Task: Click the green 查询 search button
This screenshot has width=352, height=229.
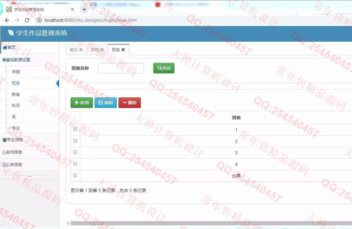Action: 164,68
